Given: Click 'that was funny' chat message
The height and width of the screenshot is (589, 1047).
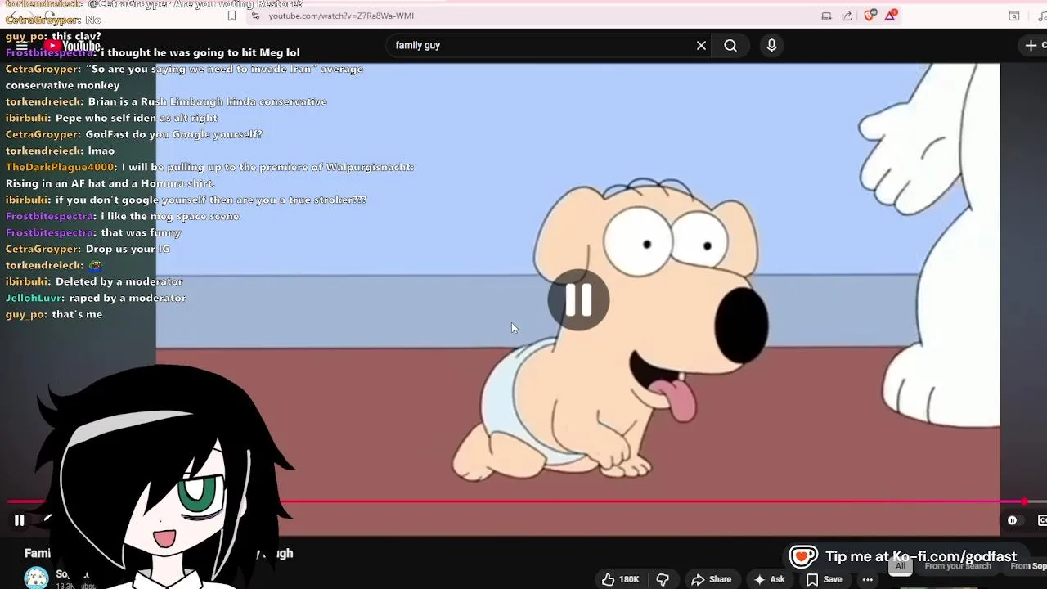Looking at the screenshot, I should [x=141, y=232].
